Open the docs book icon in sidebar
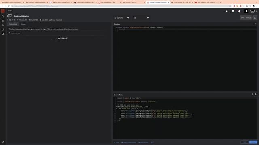The height and width of the screenshot is (145, 259). pos(3,21)
